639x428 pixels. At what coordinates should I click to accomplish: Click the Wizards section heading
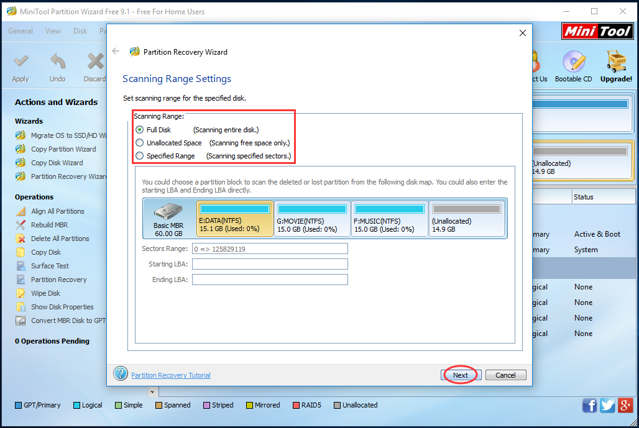[x=29, y=121]
